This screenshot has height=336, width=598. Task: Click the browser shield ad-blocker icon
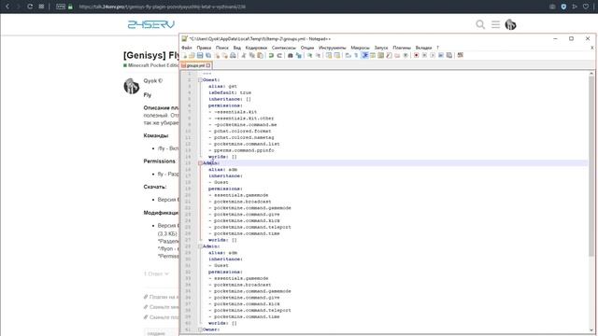coord(563,7)
